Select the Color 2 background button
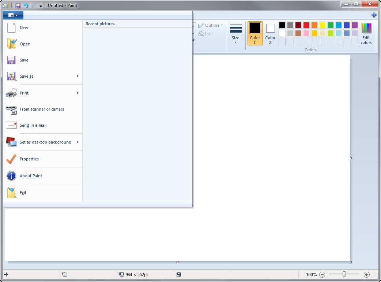381x282 pixels. coord(270,33)
